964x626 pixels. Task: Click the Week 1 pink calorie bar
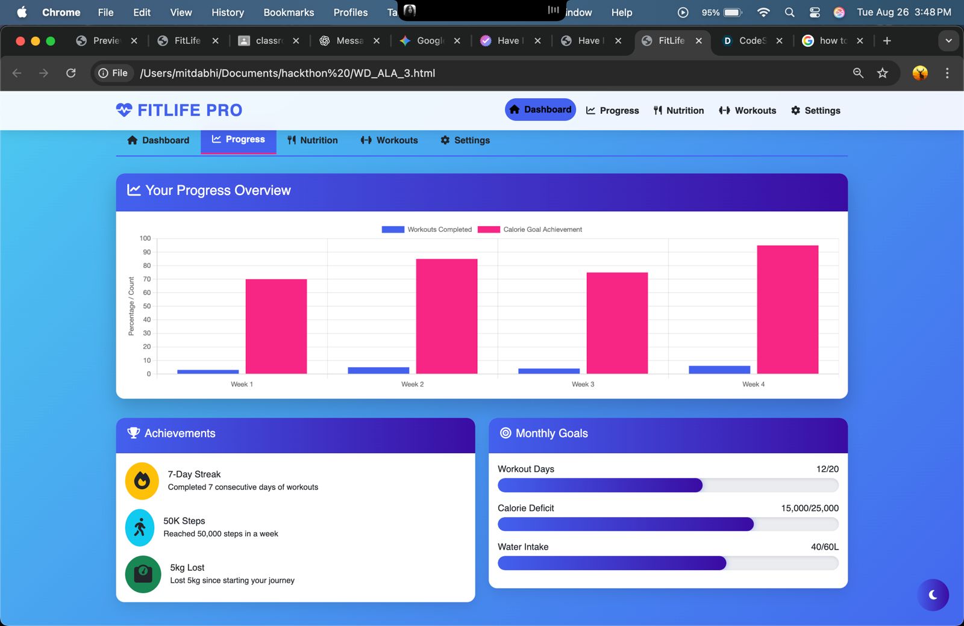[x=276, y=326]
